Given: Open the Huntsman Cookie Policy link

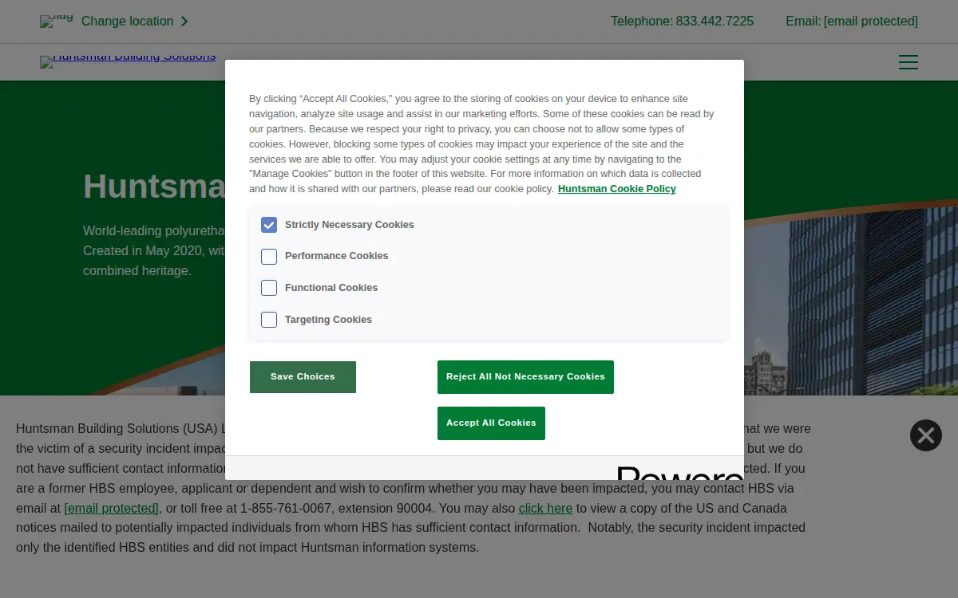Looking at the screenshot, I should coord(617,189).
